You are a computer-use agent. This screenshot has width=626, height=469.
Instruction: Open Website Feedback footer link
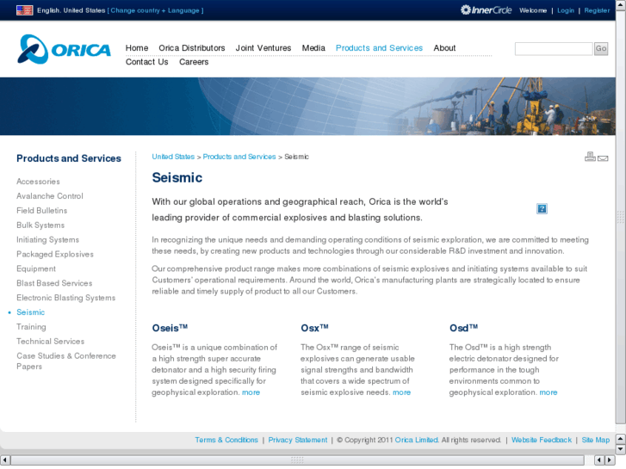pyautogui.click(x=542, y=440)
